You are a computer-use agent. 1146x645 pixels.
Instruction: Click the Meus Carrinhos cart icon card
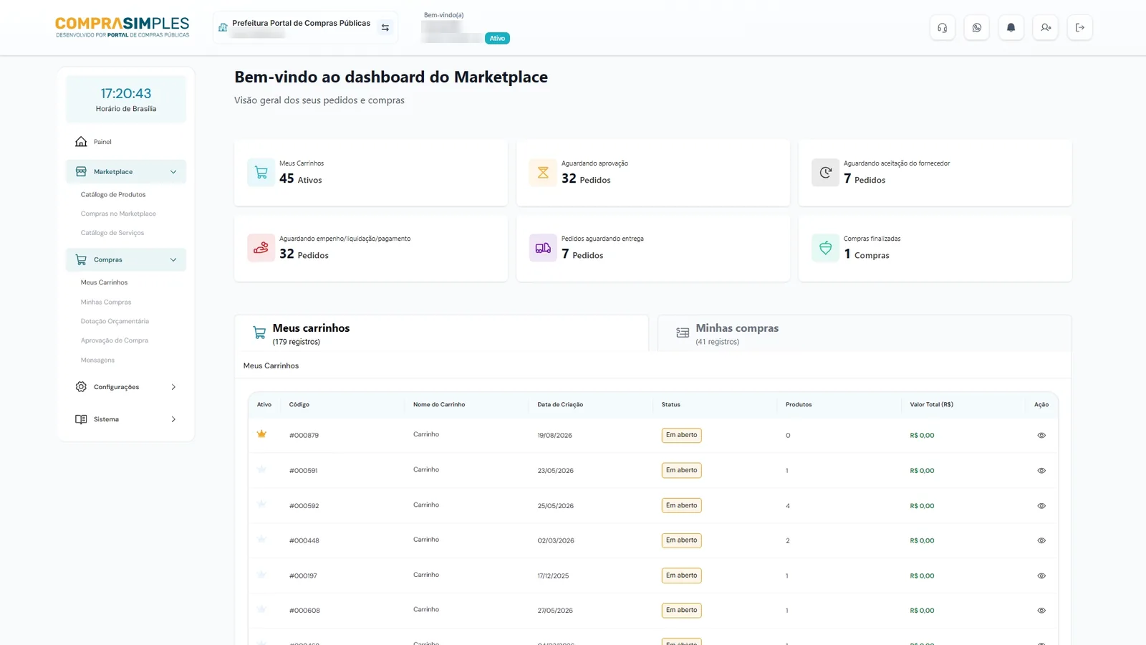[x=261, y=173]
